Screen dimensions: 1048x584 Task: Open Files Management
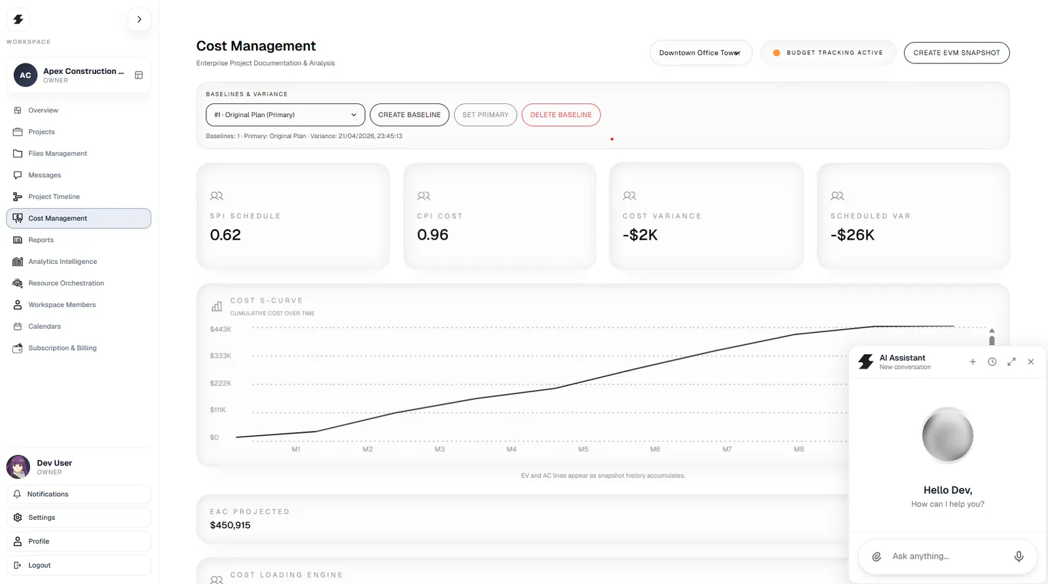(79, 153)
